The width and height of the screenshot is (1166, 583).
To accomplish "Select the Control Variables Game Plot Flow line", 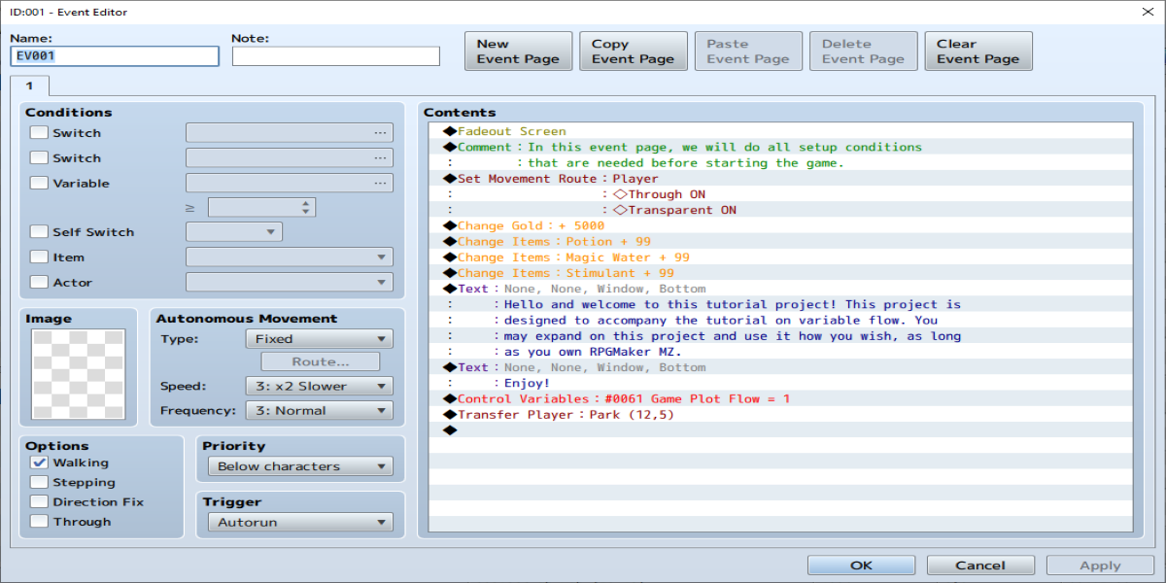I will pos(780,399).
